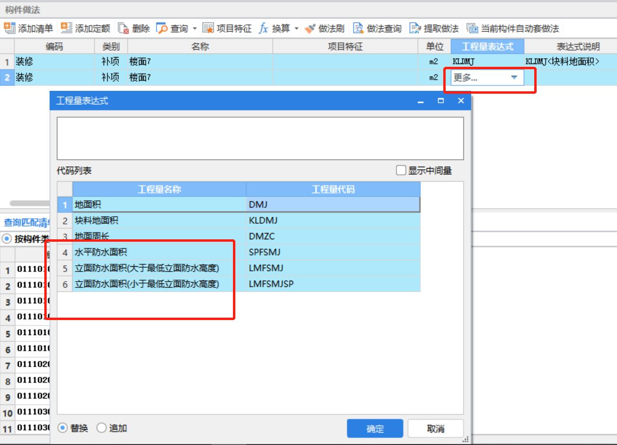Click the 添加定额 toolbar icon
The width and height of the screenshot is (617, 445).
coord(66,28)
